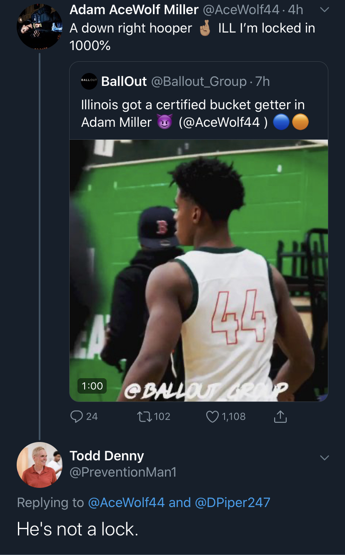Open @DPiper247 in the replying-to line
345x555 pixels.
pyautogui.click(x=232, y=502)
